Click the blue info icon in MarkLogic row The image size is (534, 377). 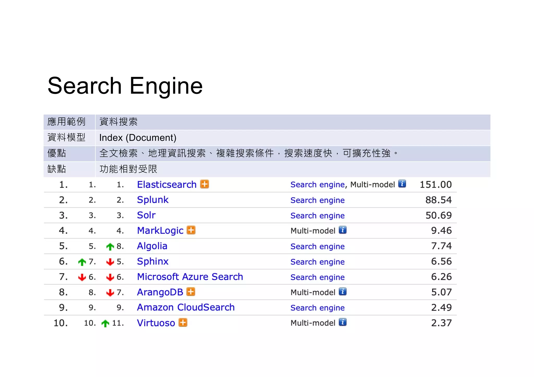click(342, 230)
